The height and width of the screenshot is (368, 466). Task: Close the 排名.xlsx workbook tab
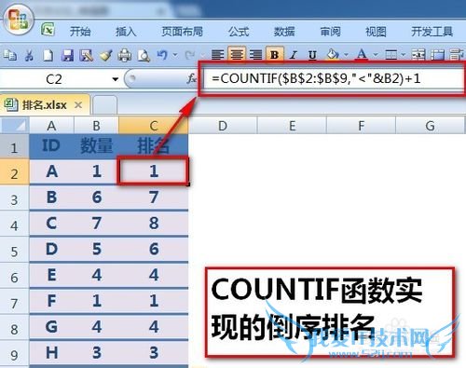(x=78, y=105)
